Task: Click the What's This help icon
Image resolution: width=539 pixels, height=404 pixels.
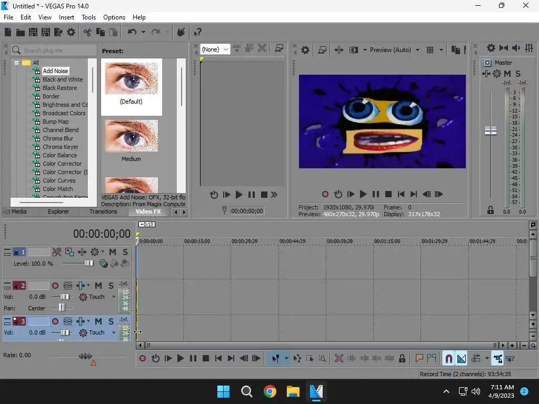Action: [197, 32]
